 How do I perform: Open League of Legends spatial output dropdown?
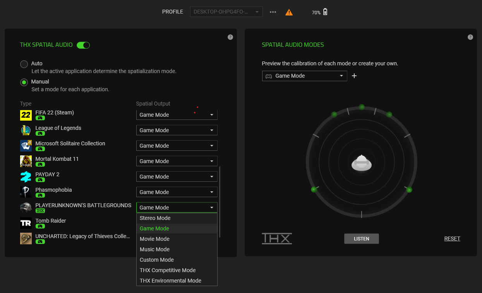coord(177,130)
